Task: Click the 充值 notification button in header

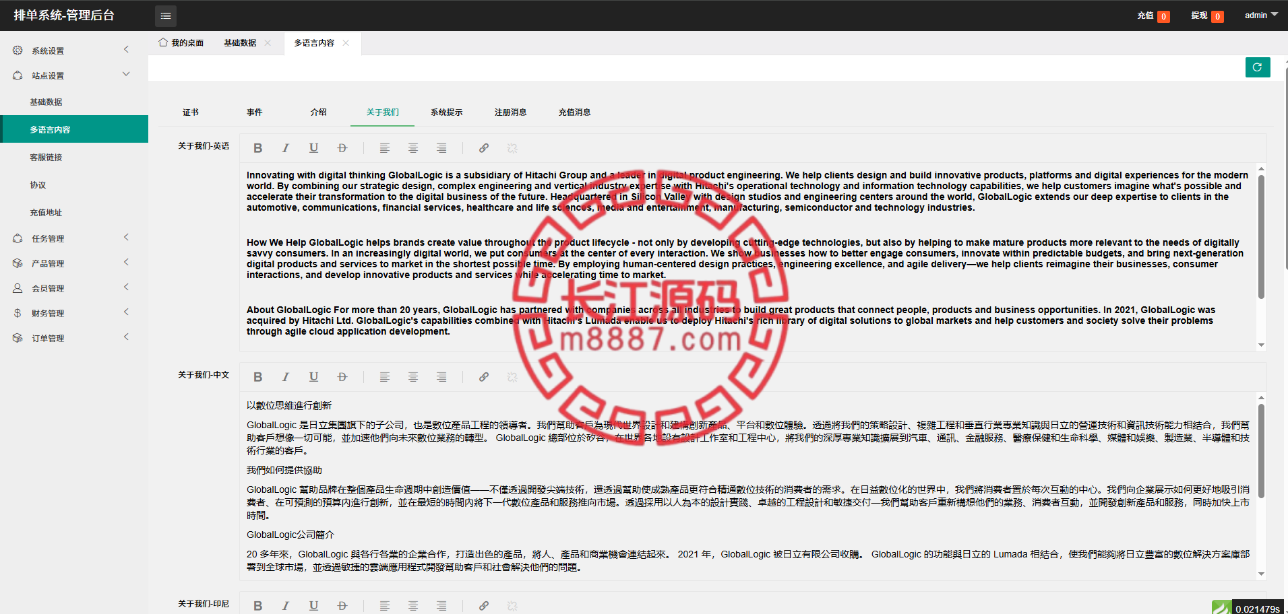Action: click(x=1153, y=15)
